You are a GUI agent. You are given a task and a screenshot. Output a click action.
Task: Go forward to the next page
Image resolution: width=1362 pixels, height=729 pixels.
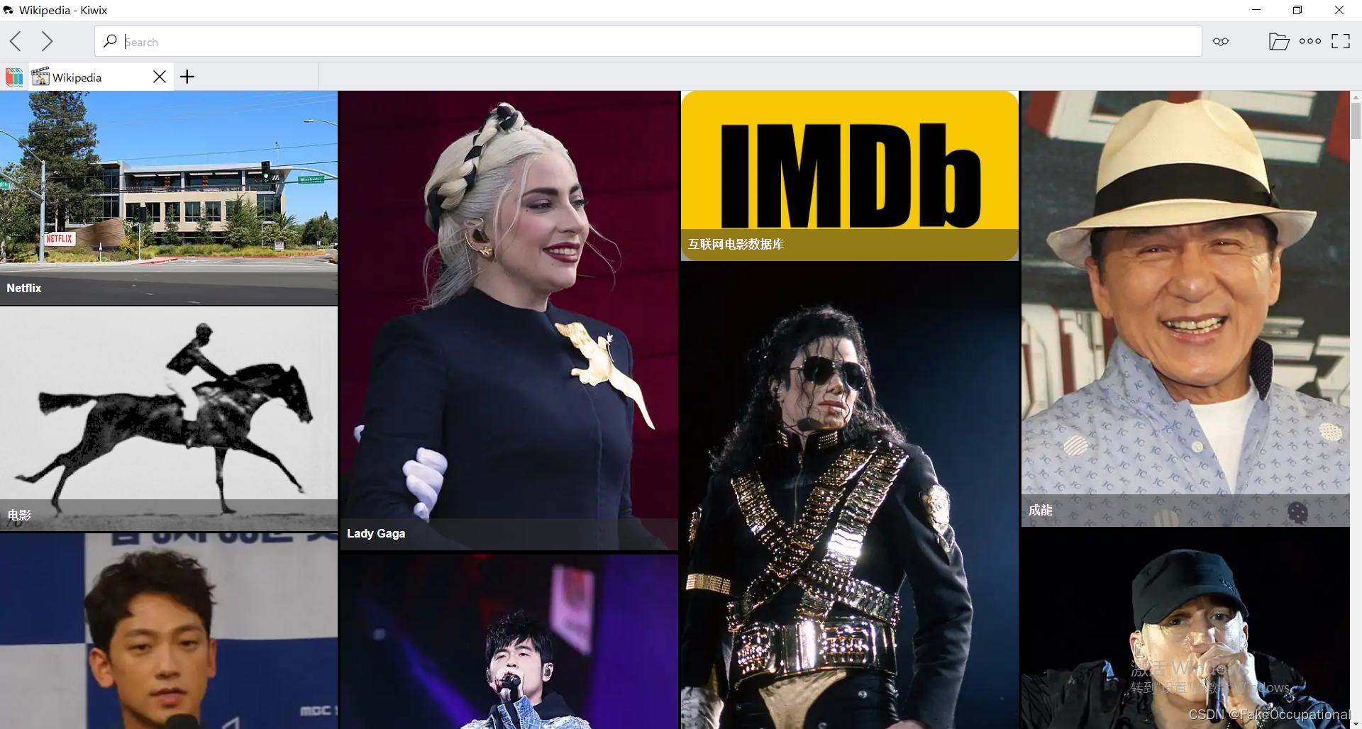coord(47,41)
